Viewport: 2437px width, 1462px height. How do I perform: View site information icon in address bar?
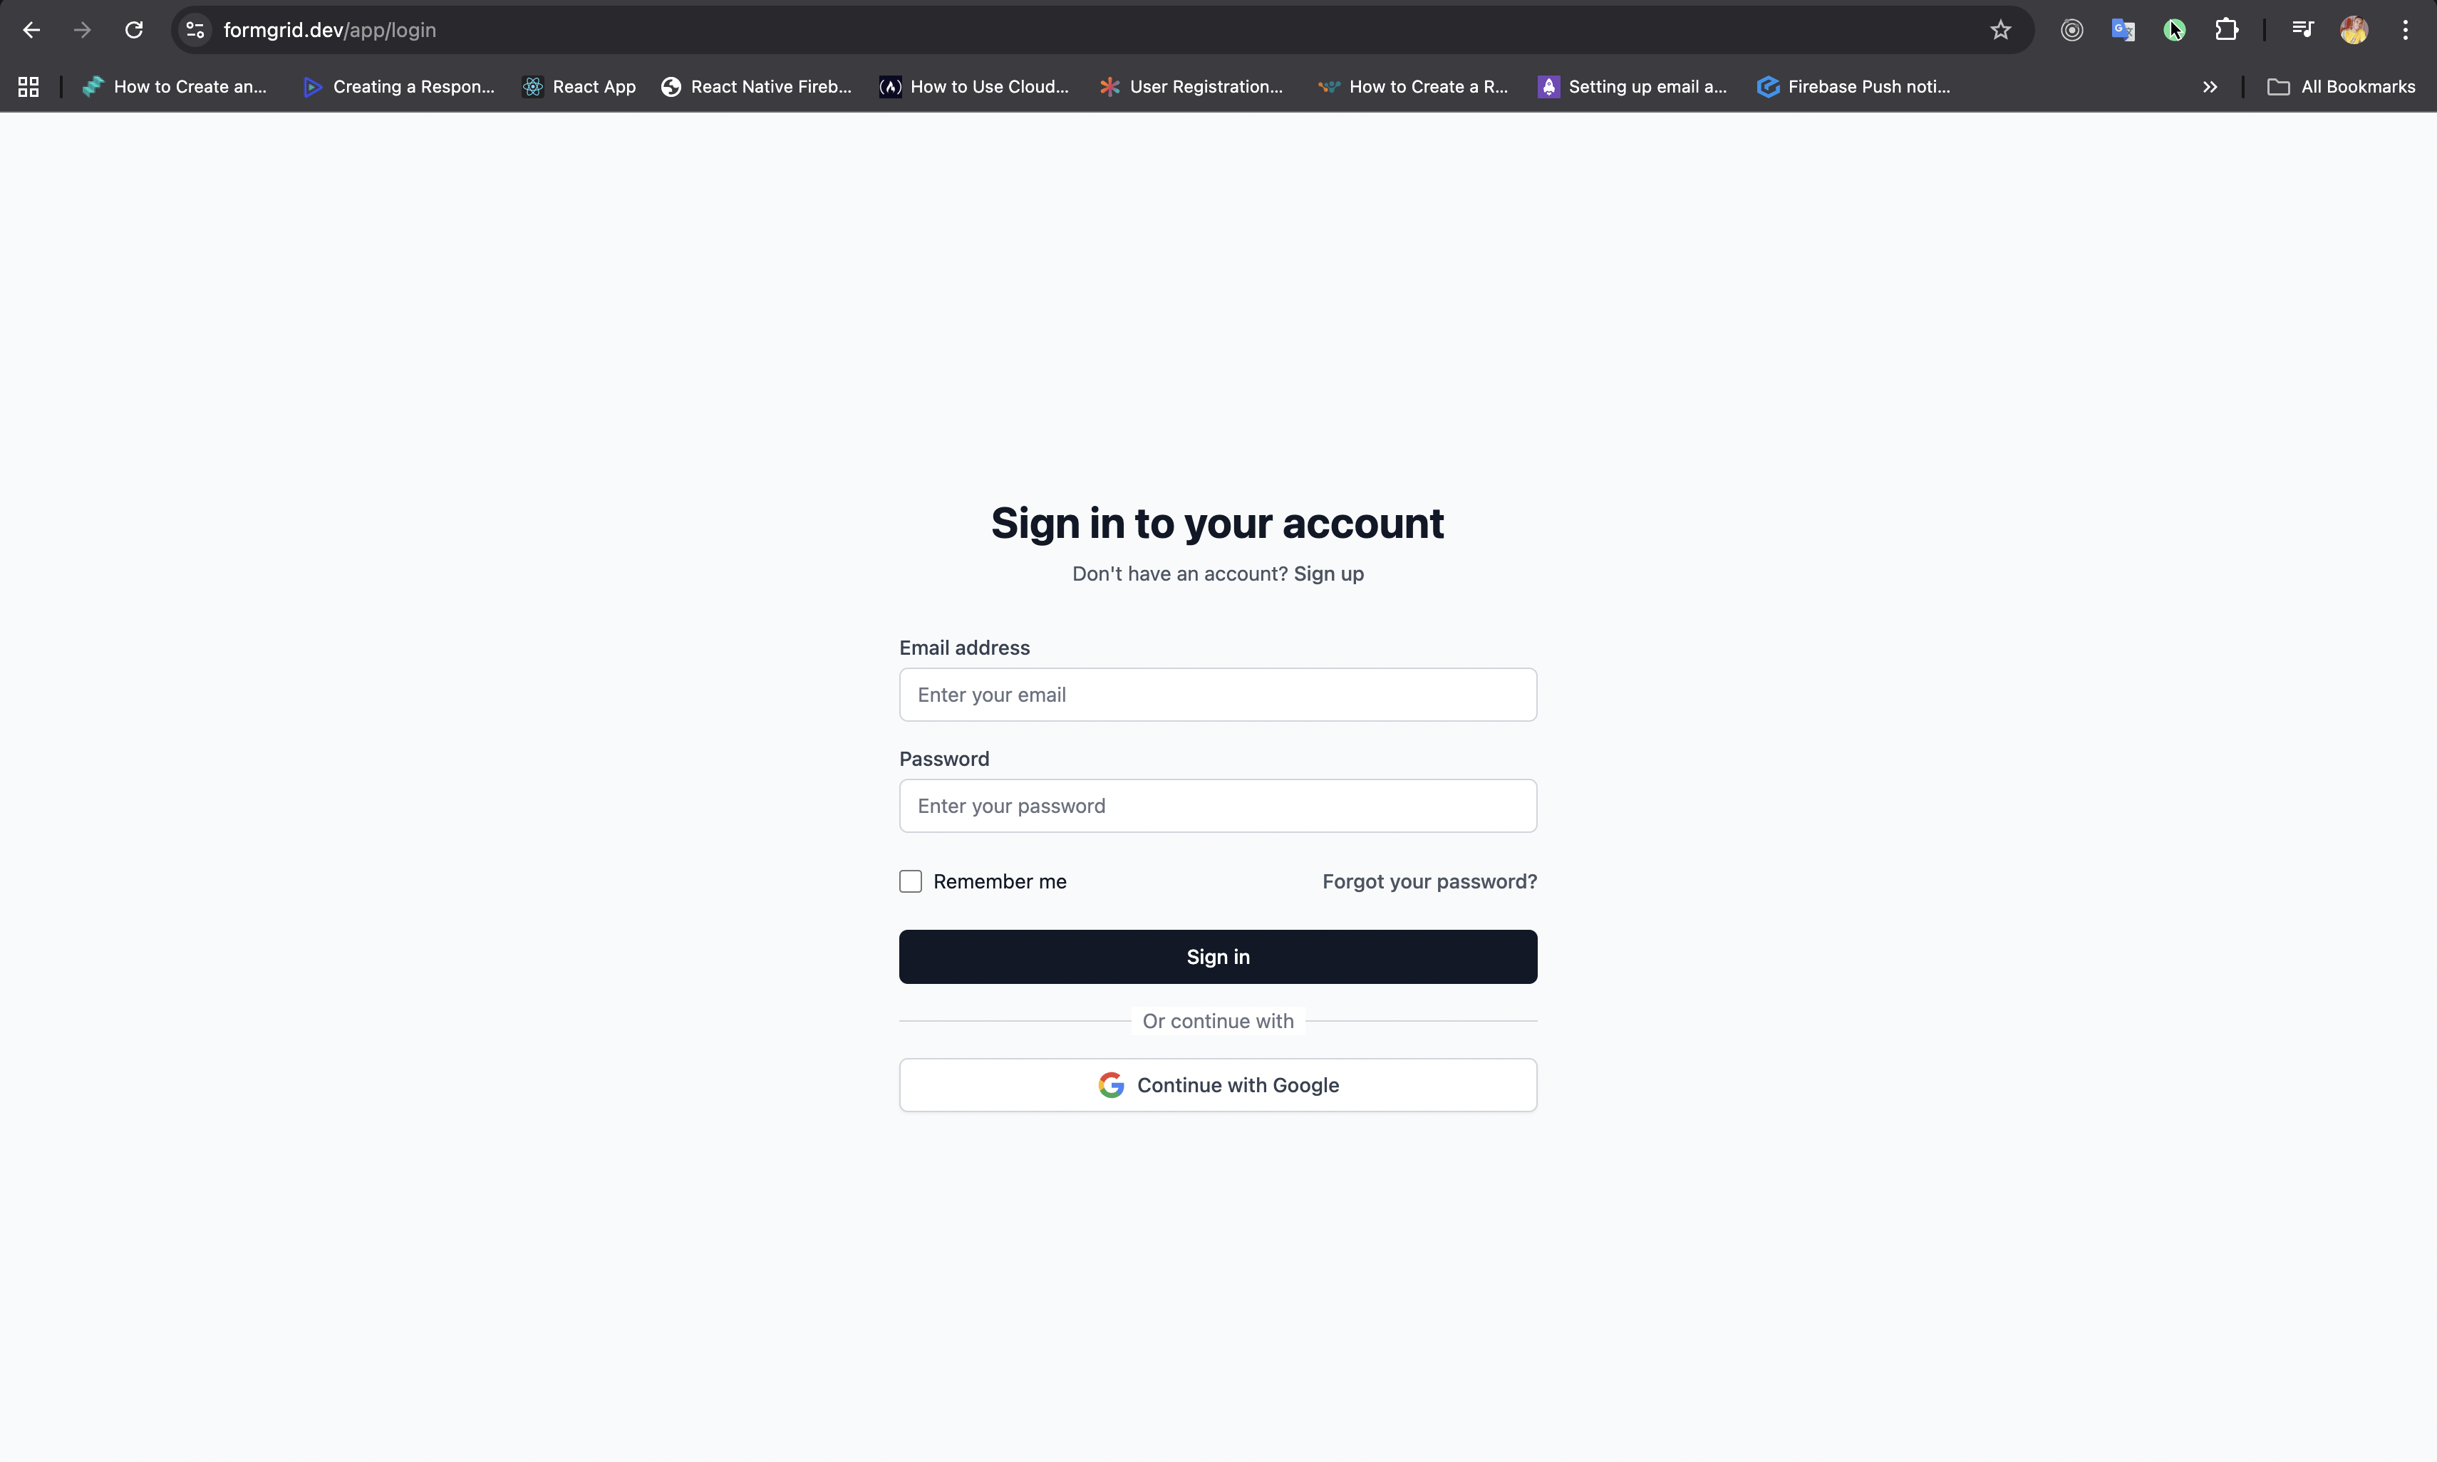coord(195,31)
